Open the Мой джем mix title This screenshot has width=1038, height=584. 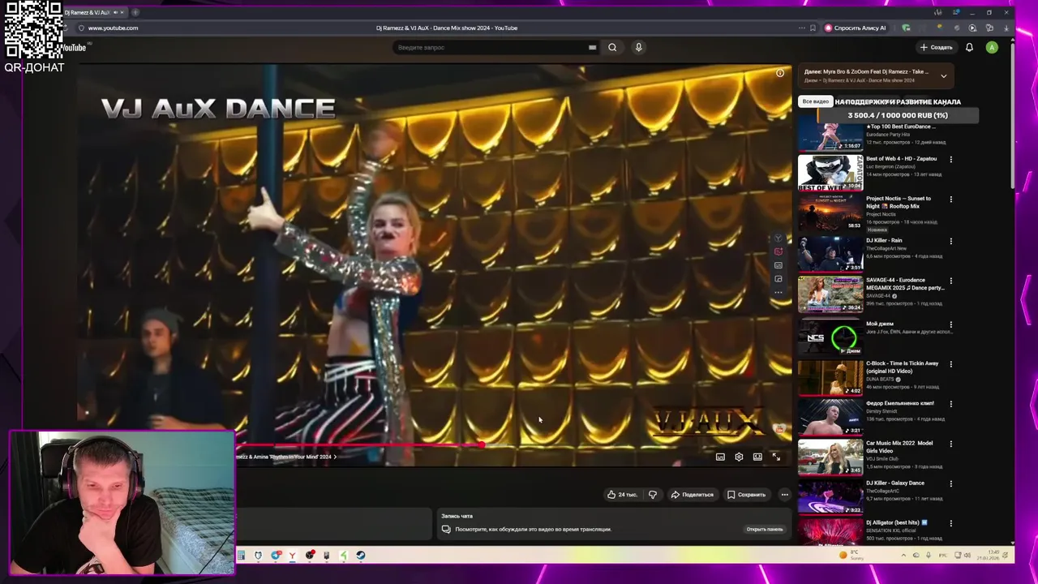pyautogui.click(x=880, y=324)
